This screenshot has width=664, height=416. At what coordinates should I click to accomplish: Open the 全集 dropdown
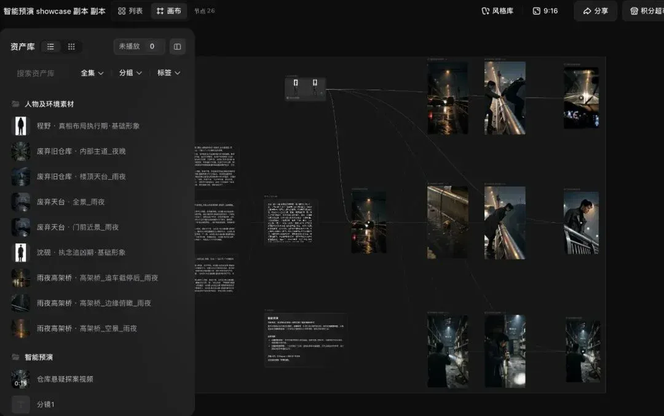coord(92,73)
